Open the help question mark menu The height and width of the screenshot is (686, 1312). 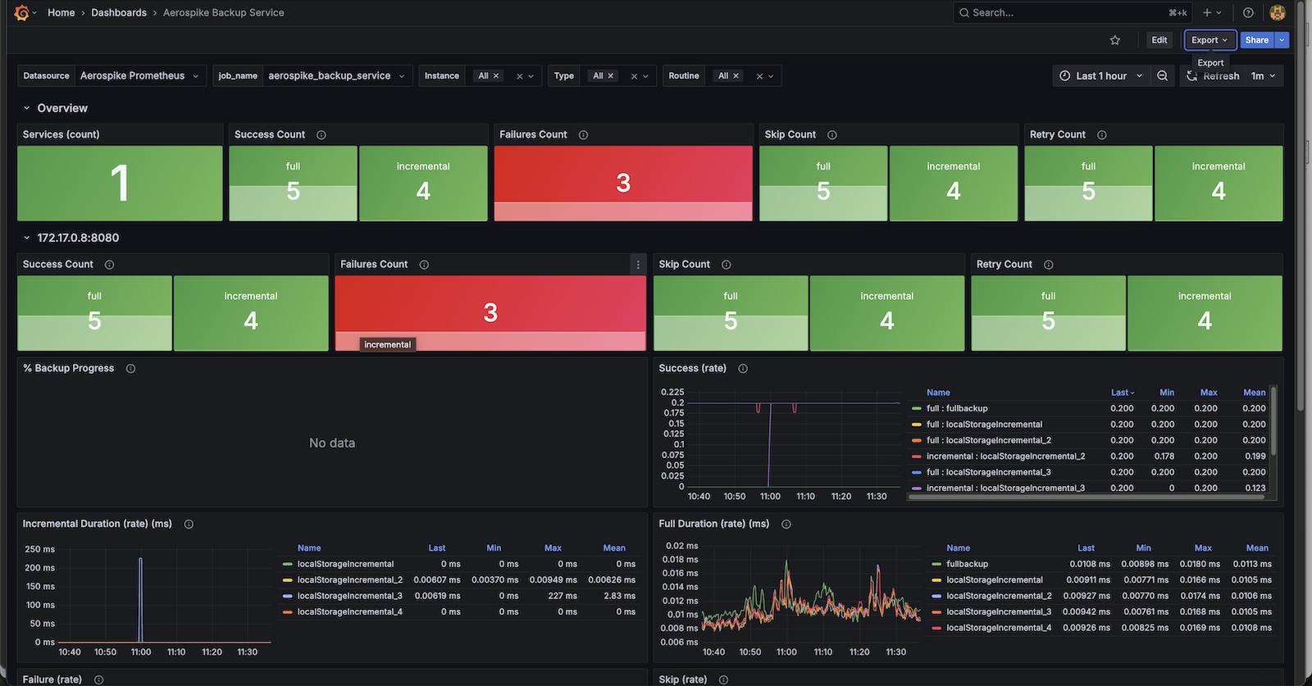tap(1248, 12)
